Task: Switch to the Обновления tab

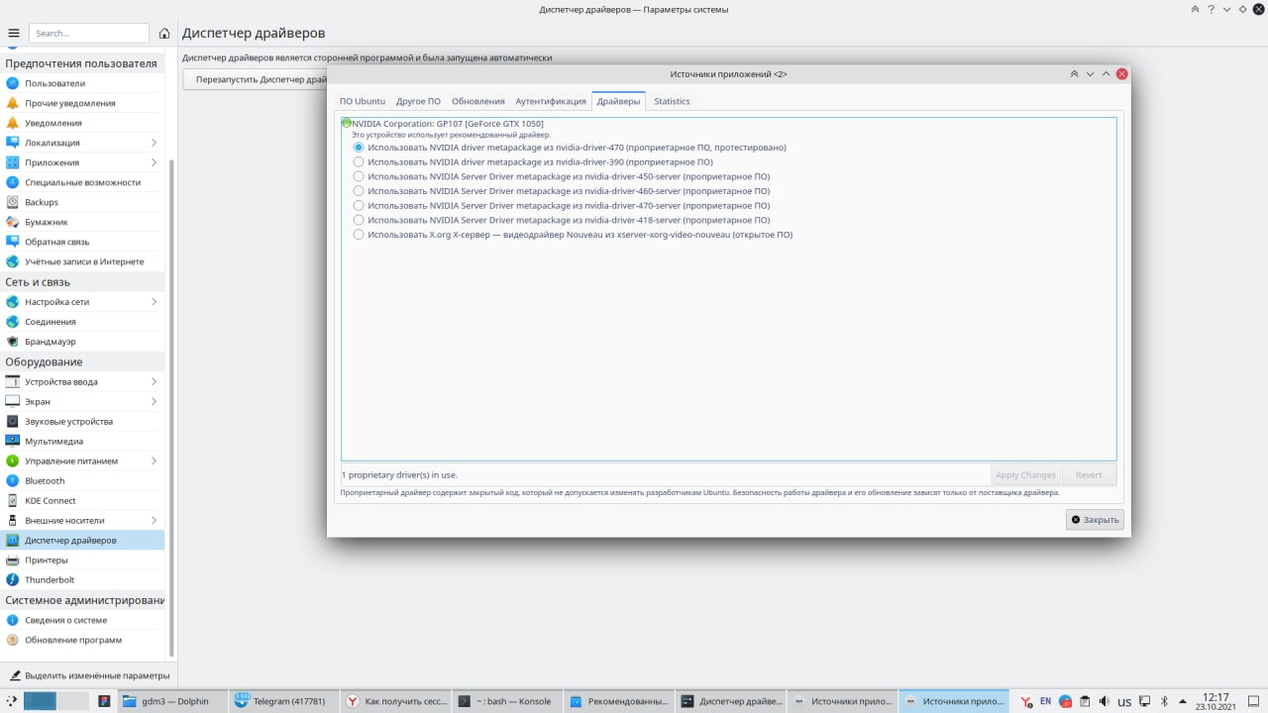Action: click(478, 101)
